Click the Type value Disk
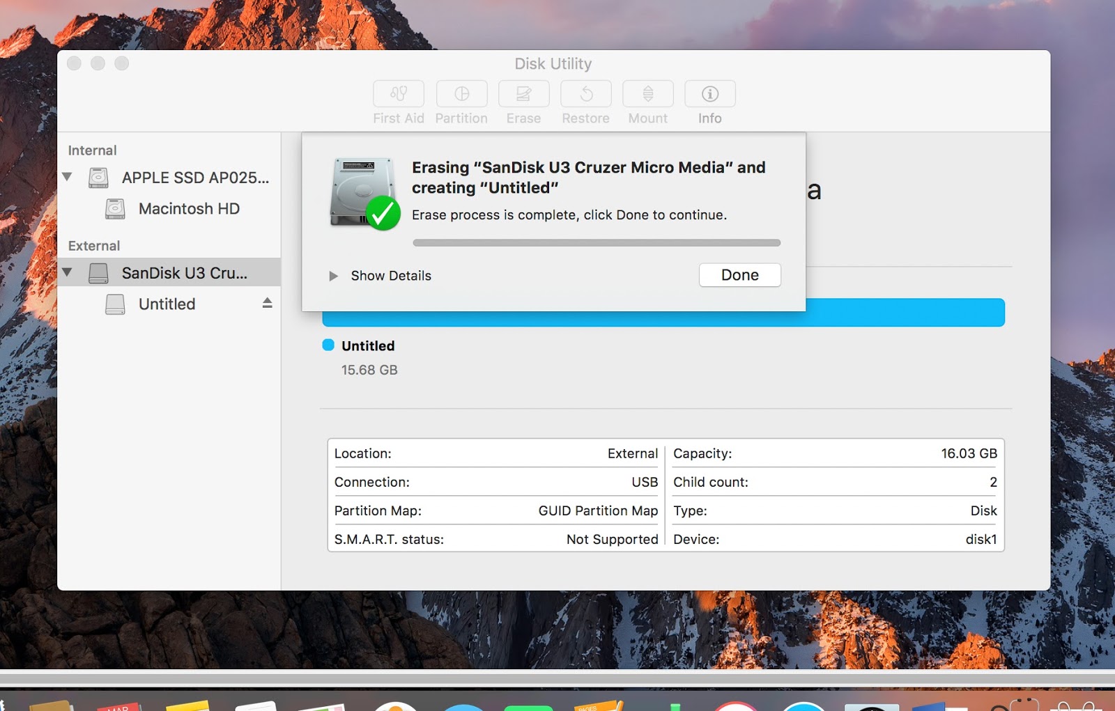This screenshot has width=1115, height=711. click(x=984, y=510)
